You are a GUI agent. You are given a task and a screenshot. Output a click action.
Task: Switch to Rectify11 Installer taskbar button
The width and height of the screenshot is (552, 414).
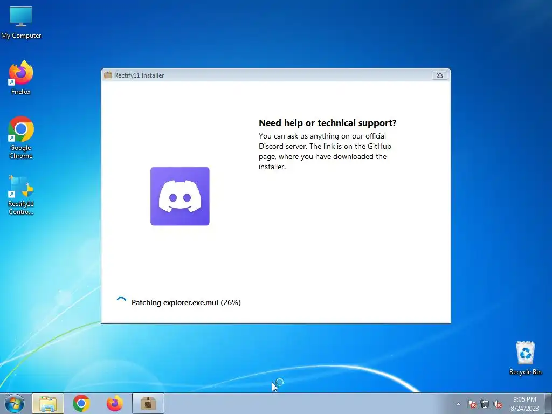point(148,403)
